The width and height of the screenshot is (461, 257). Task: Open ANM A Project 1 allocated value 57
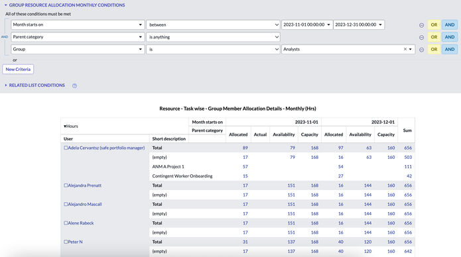click(x=245, y=166)
